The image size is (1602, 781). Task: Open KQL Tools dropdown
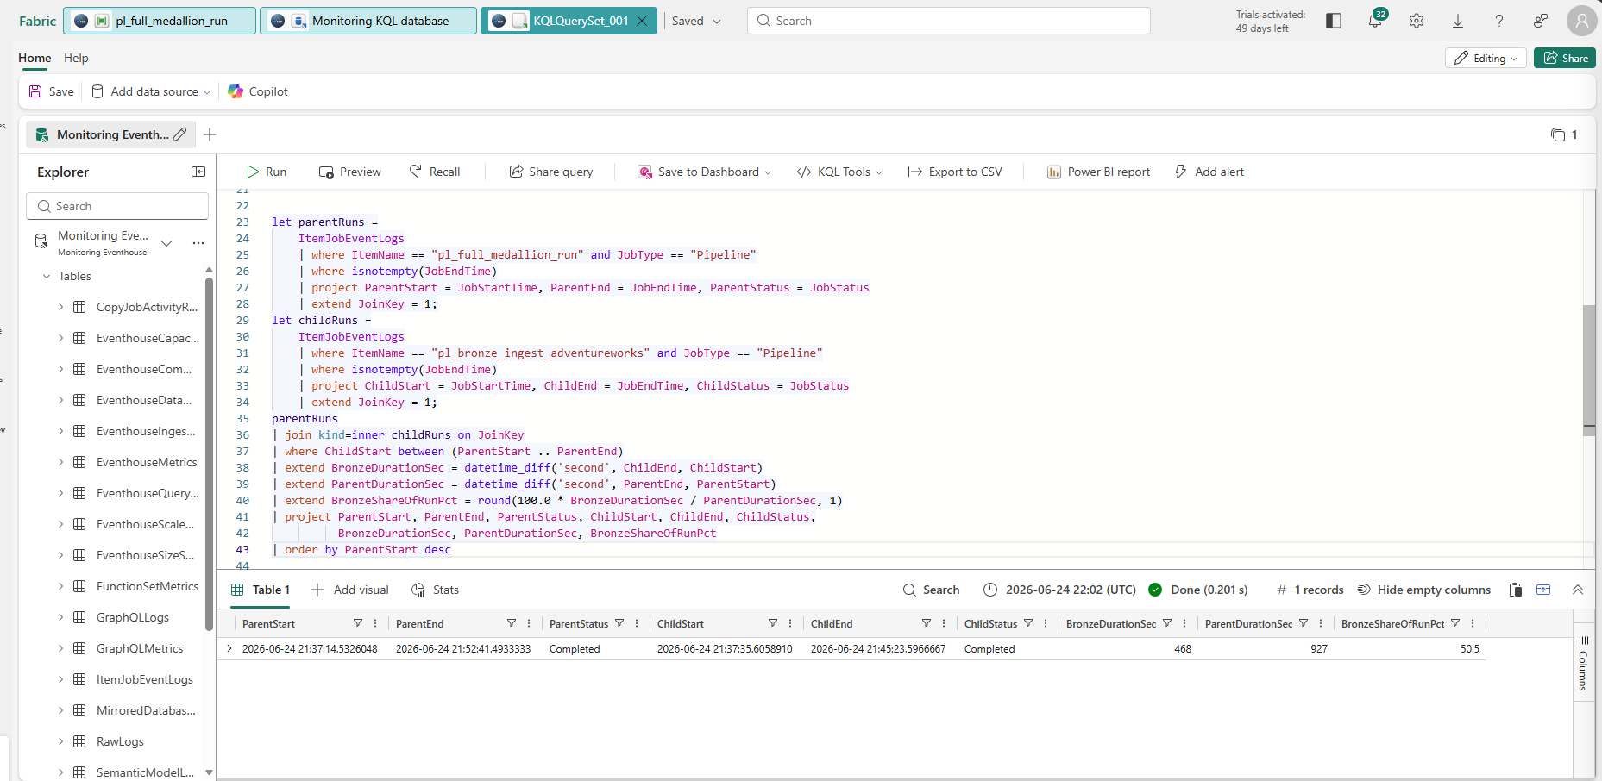point(839,172)
